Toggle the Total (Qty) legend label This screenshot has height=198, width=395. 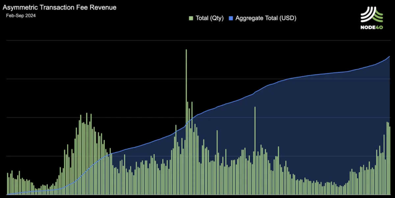[209, 18]
